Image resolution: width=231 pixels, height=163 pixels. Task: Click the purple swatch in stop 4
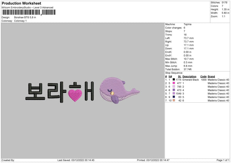[x=174, y=90]
